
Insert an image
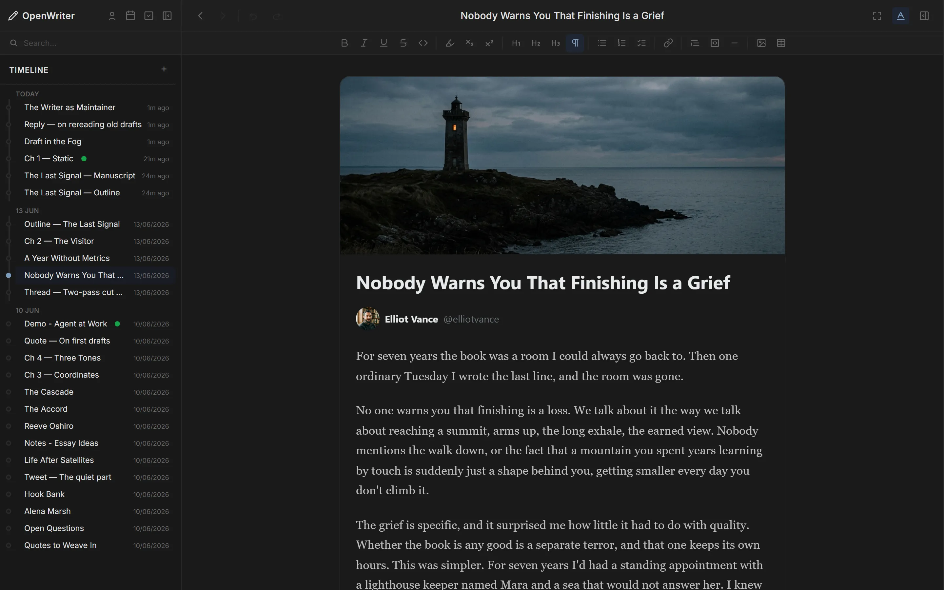pyautogui.click(x=761, y=43)
